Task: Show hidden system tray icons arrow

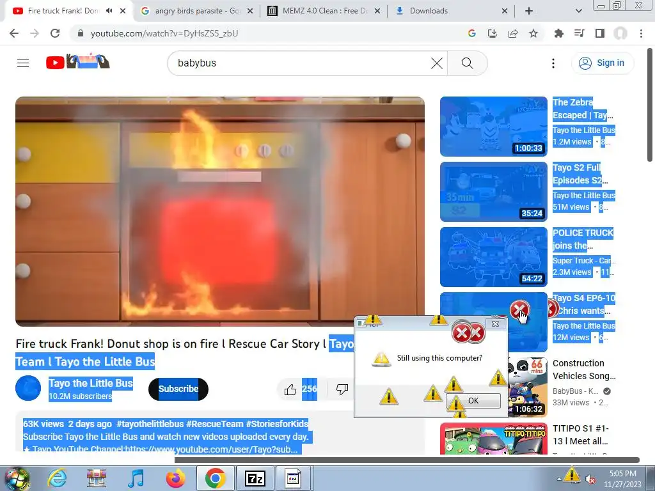Action: tap(559, 479)
